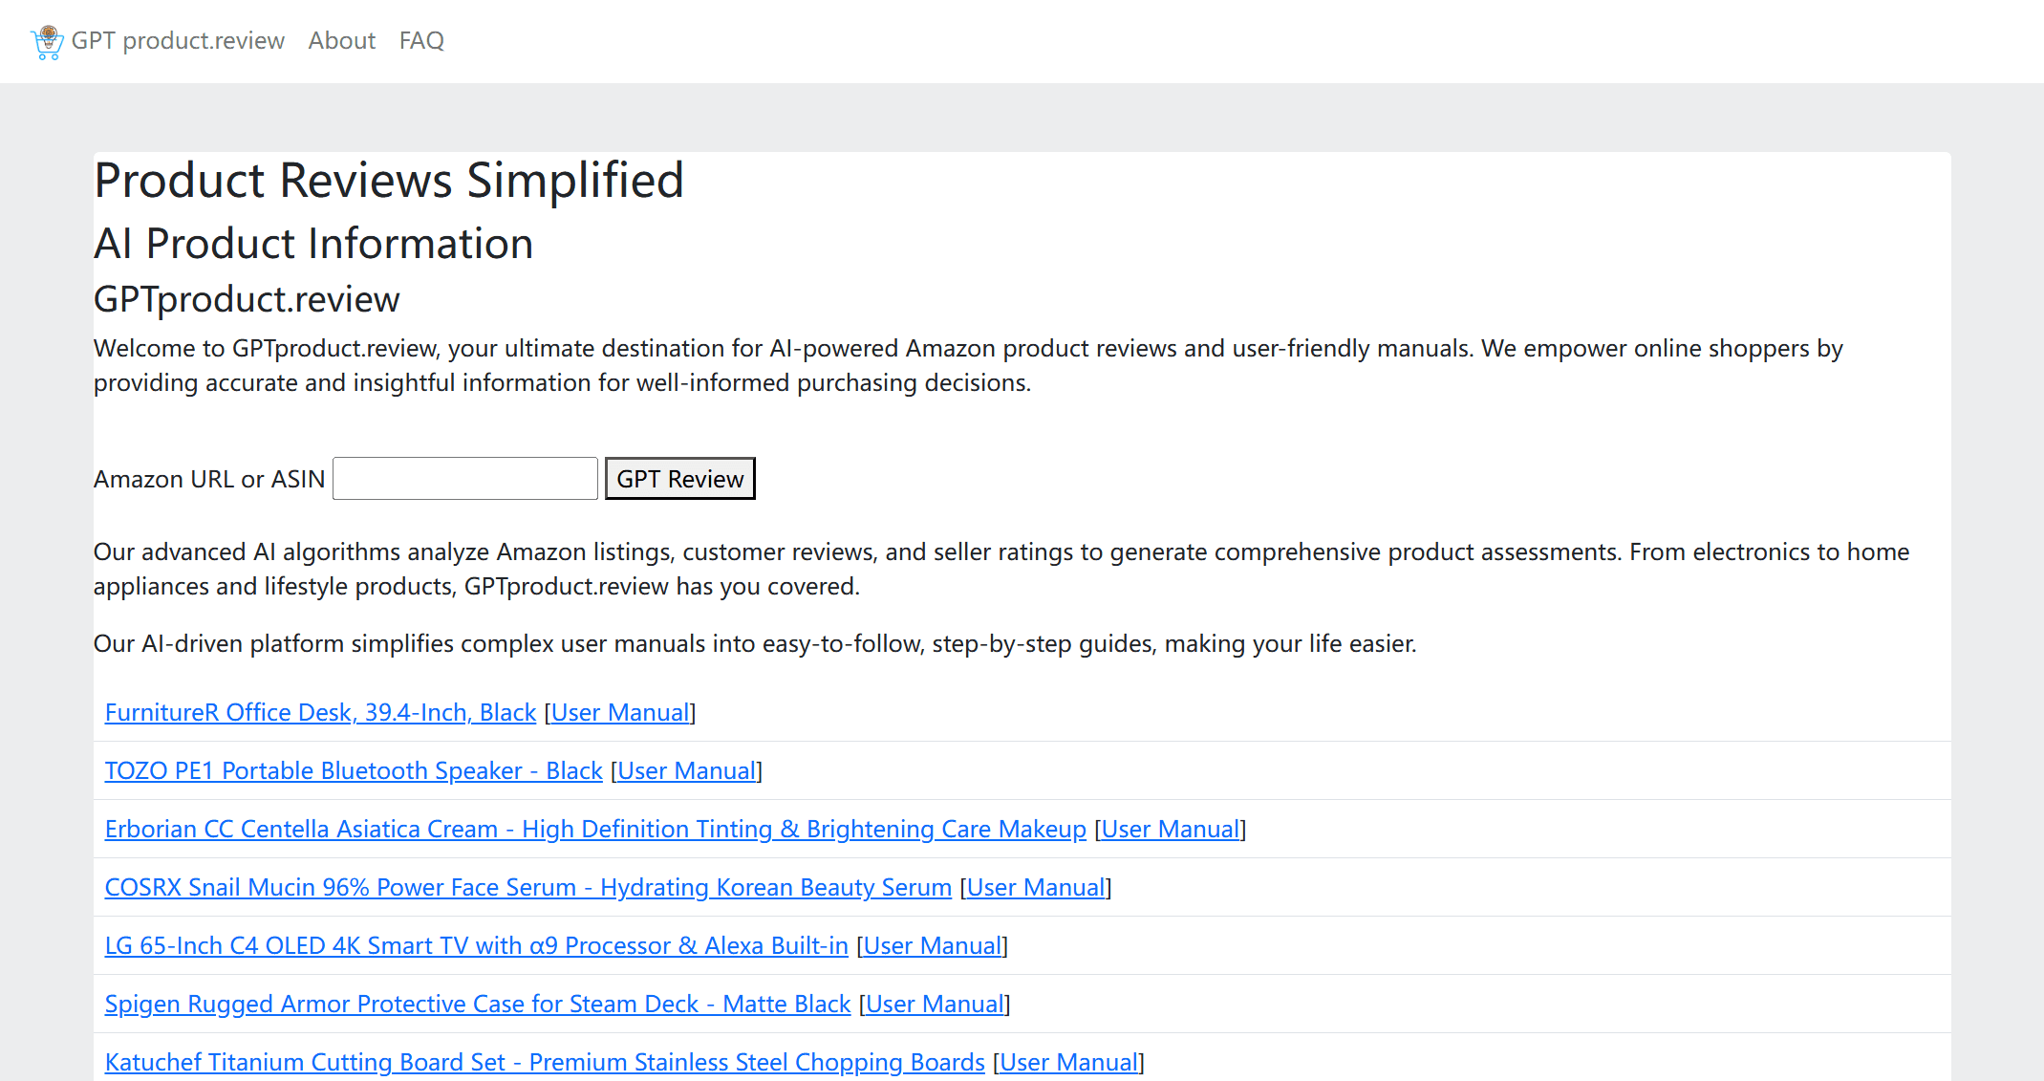Image resolution: width=2044 pixels, height=1081 pixels.
Task: Open User Manual for FurnitureR Office Desk
Action: pos(620,713)
